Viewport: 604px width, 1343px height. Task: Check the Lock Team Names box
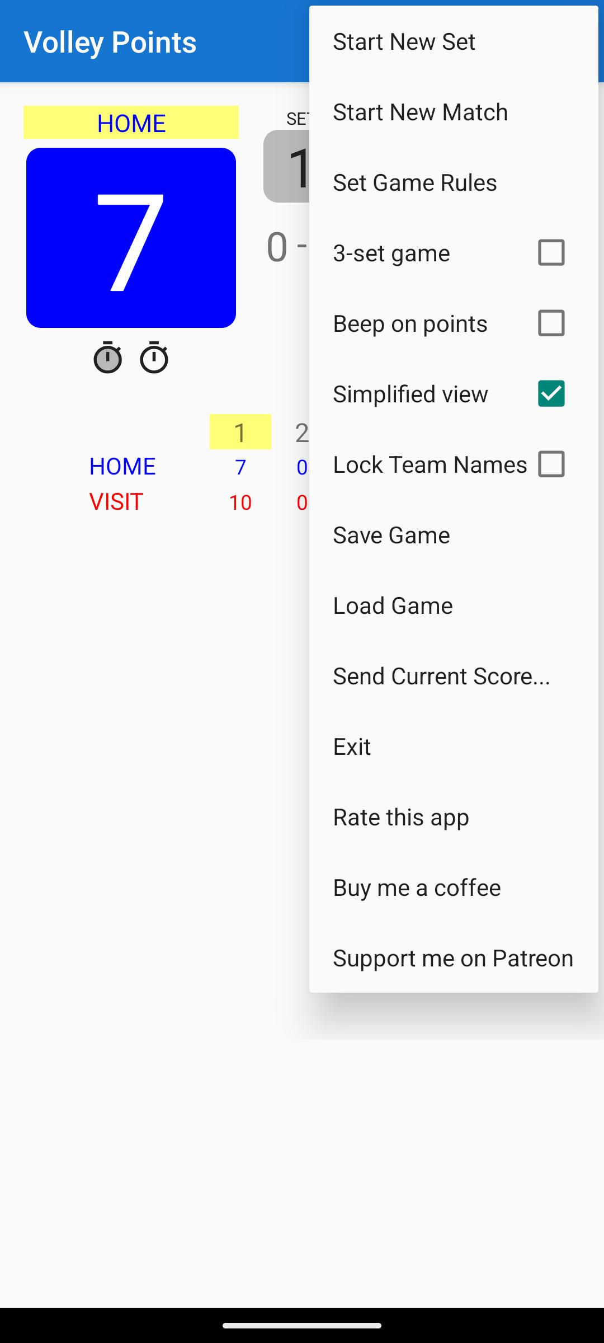click(x=551, y=464)
